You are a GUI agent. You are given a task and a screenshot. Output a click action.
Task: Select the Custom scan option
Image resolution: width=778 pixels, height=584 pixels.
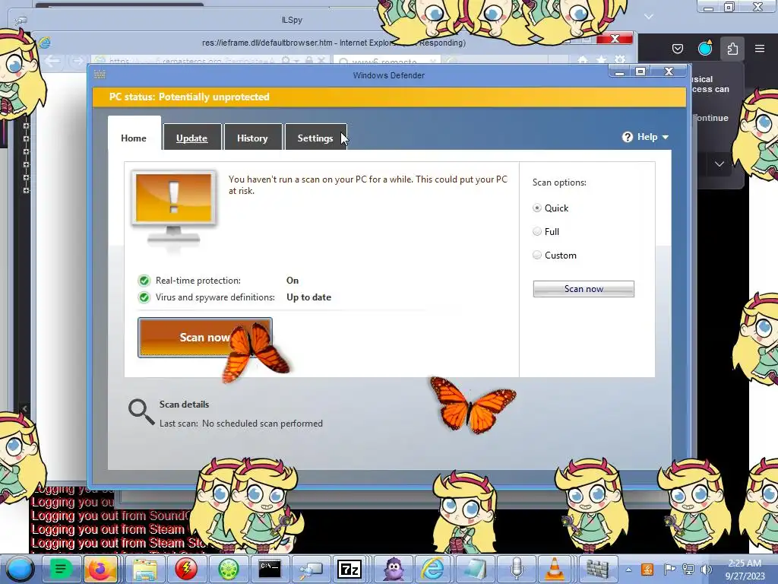[x=537, y=255]
